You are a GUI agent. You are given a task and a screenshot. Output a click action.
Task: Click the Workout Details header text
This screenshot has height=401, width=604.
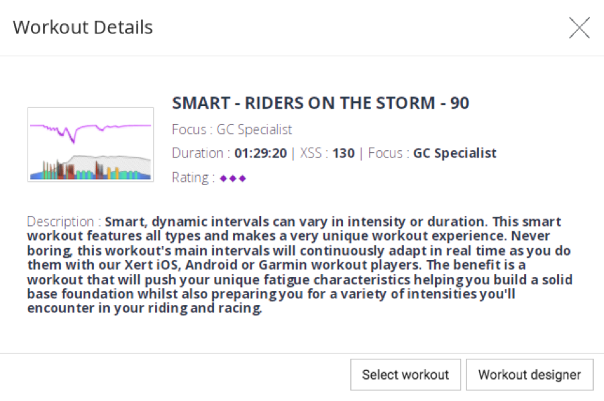83,27
